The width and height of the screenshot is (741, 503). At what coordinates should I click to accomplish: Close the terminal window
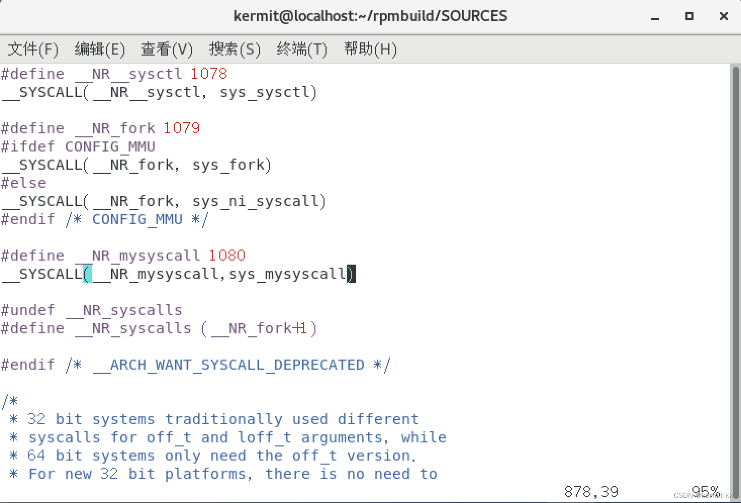tap(723, 16)
